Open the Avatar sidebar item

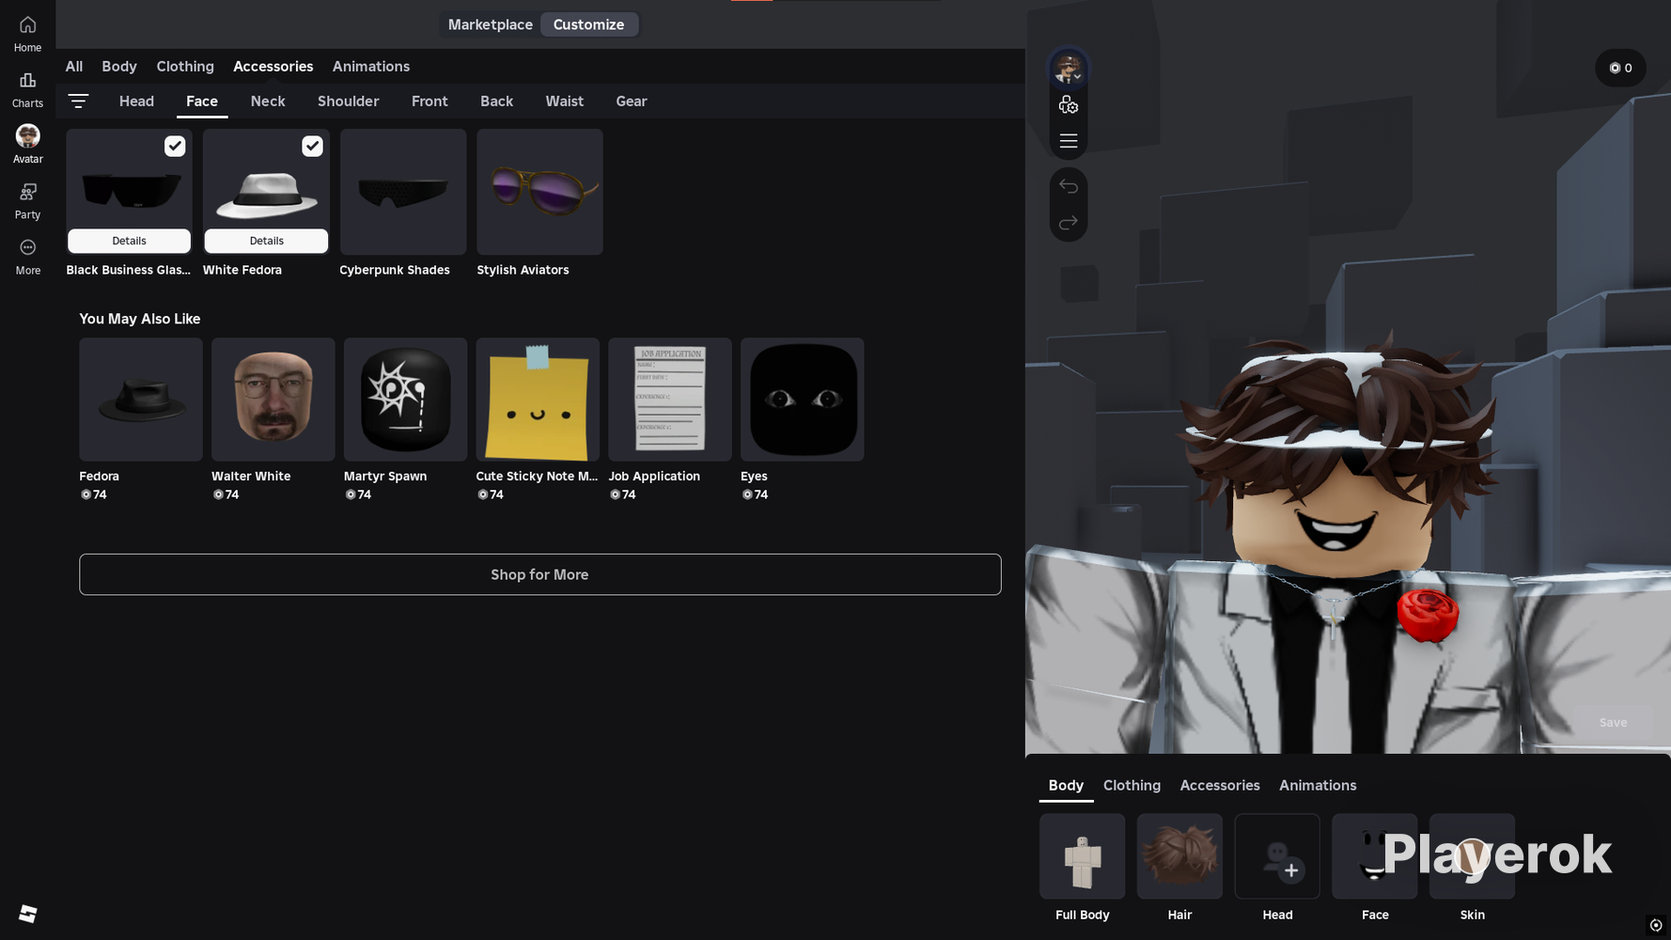(x=27, y=145)
